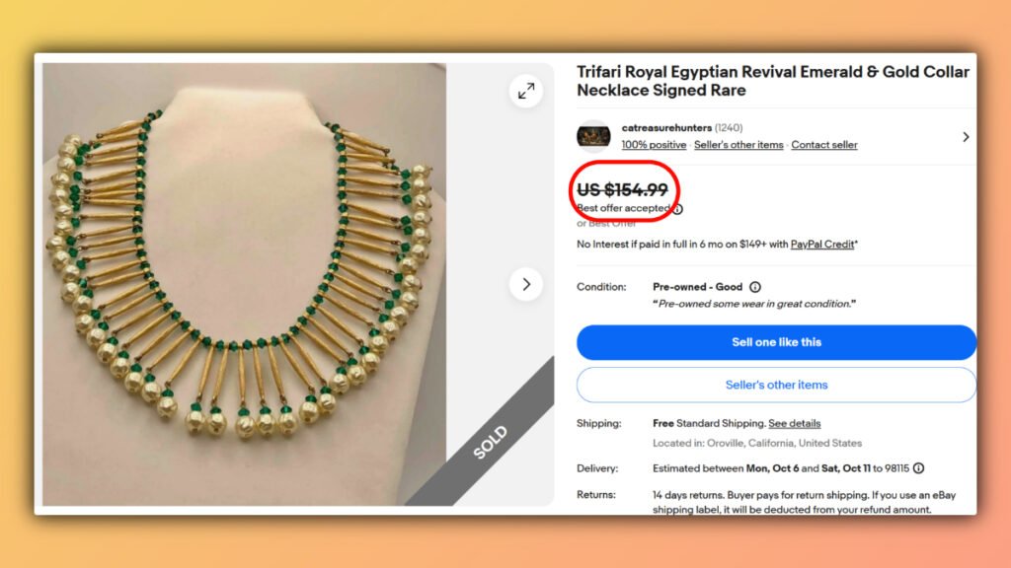This screenshot has height=568, width=1011.
Task: Open info tooltip beside Best offer accepted
Action: pyautogui.click(x=678, y=208)
